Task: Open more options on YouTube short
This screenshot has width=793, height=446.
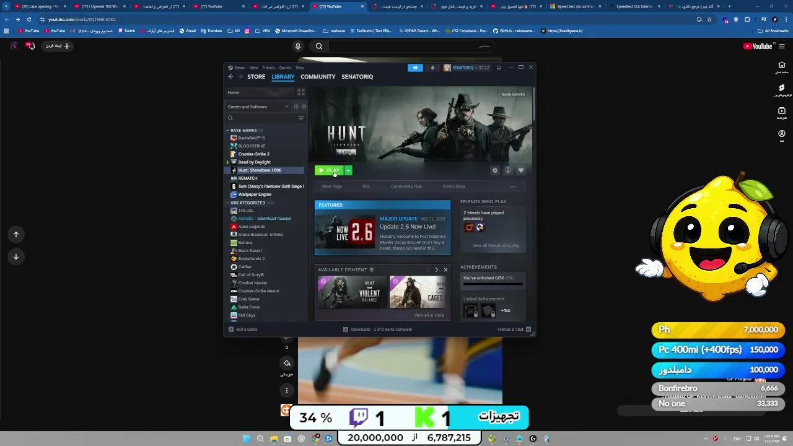Action: tap(287, 390)
